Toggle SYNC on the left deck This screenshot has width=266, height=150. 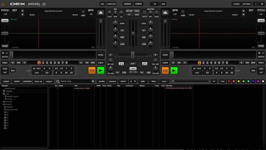tap(101, 55)
